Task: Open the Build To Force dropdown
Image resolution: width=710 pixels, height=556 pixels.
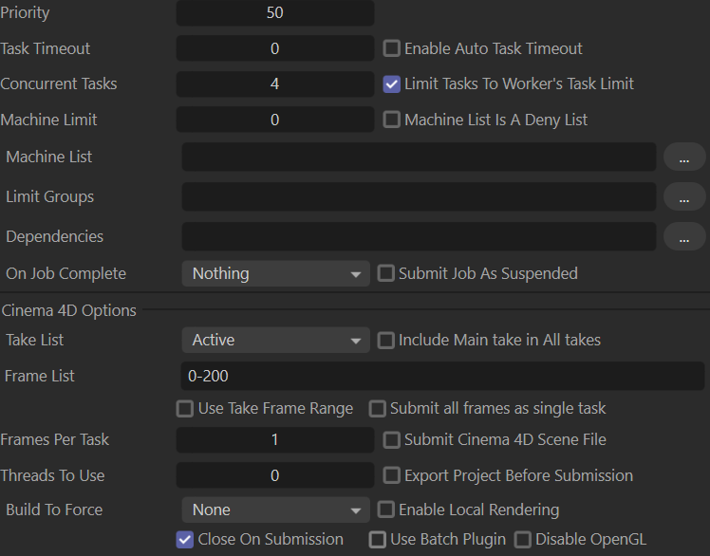Action: pyautogui.click(x=275, y=510)
